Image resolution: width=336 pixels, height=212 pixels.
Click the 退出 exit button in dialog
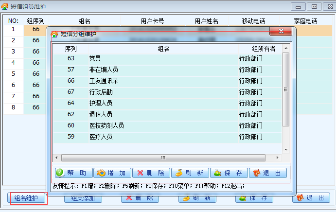(x=268, y=173)
